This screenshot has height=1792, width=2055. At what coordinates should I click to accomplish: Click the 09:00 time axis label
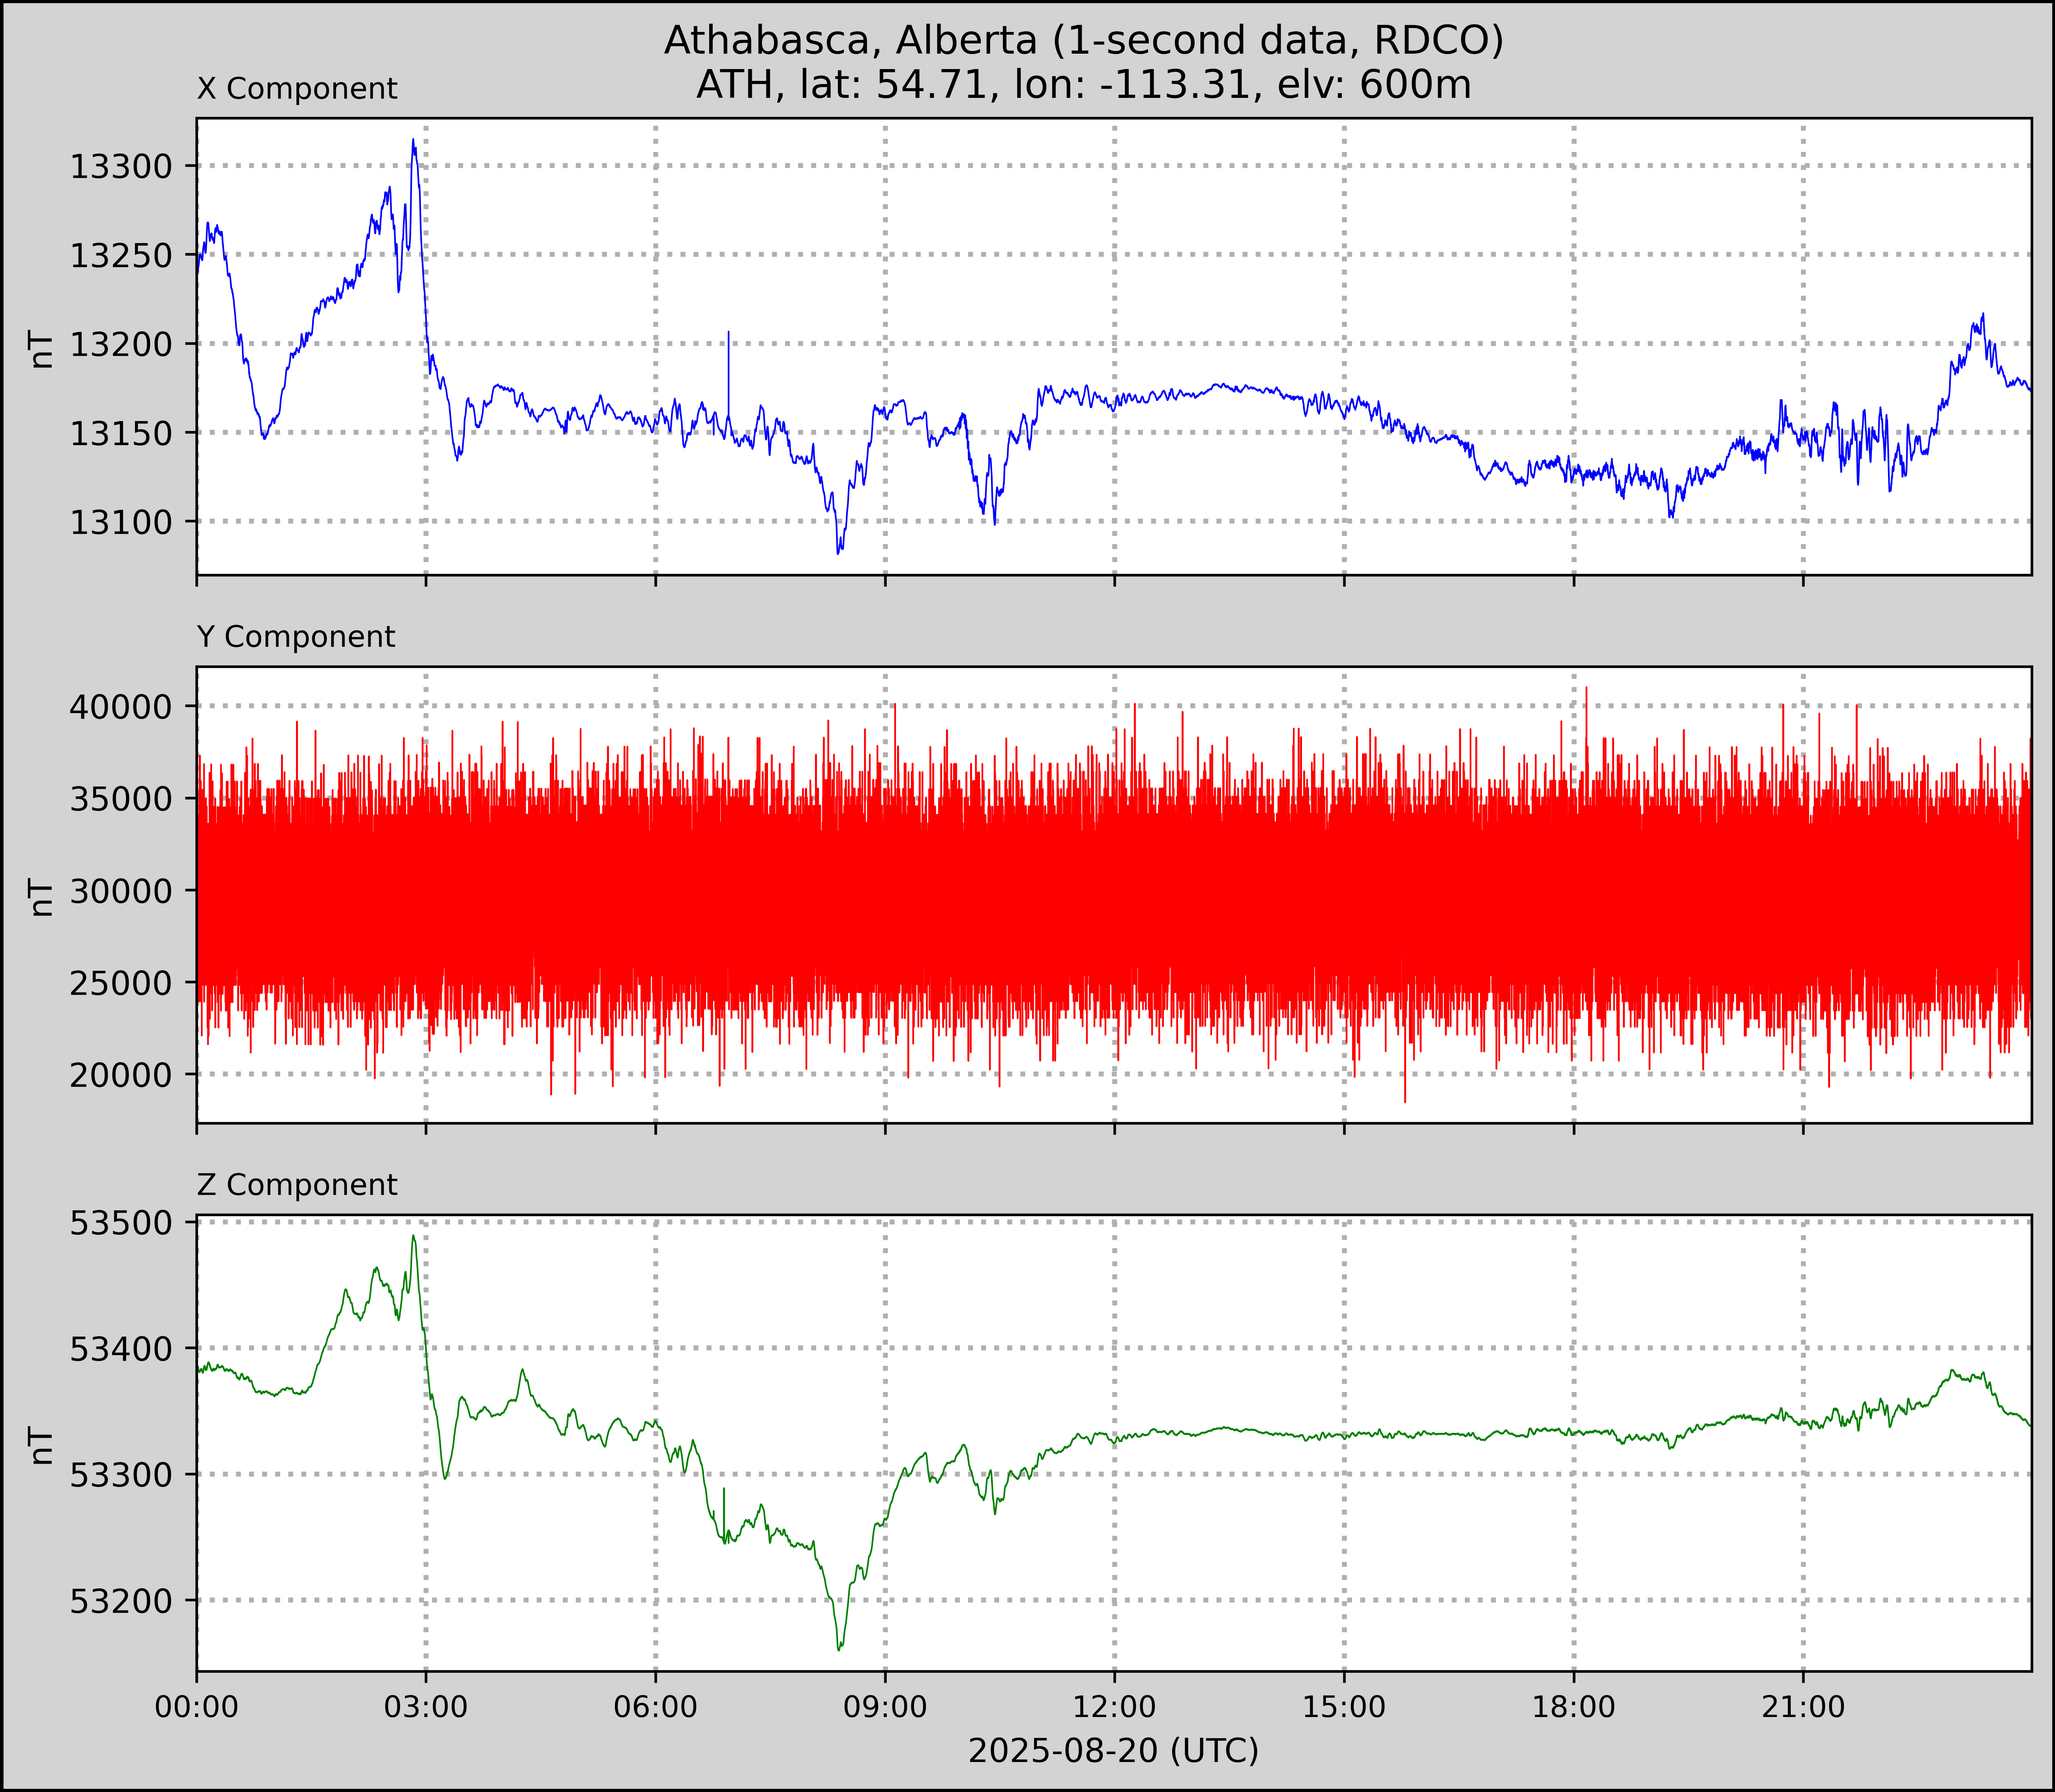click(885, 1706)
